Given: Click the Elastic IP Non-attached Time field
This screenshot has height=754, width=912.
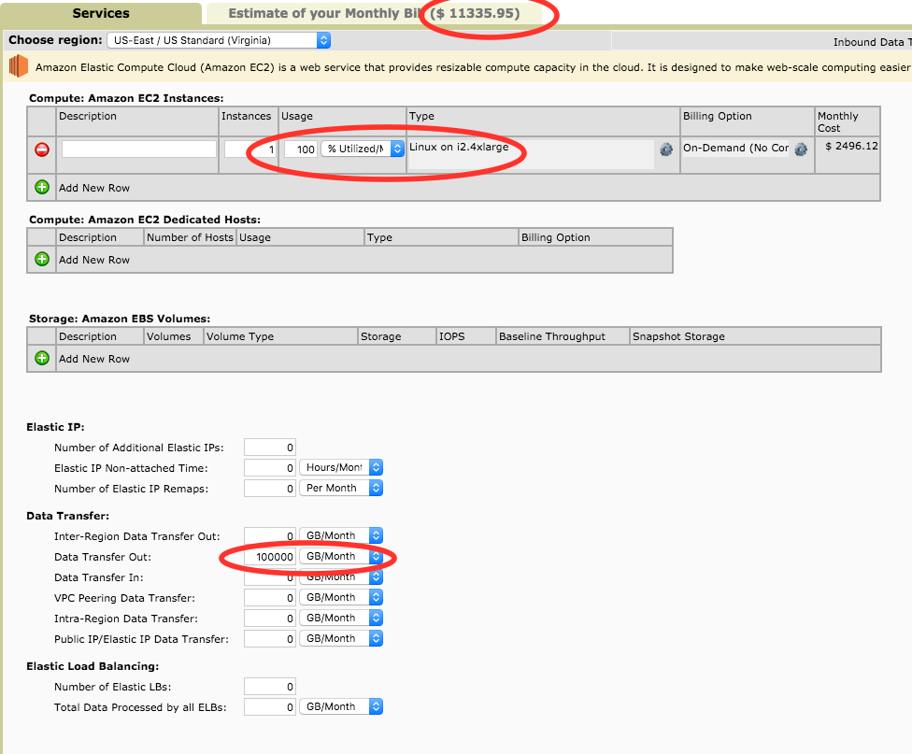Looking at the screenshot, I should tap(270, 468).
